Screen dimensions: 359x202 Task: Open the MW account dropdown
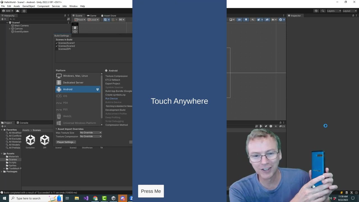(x=8, y=11)
